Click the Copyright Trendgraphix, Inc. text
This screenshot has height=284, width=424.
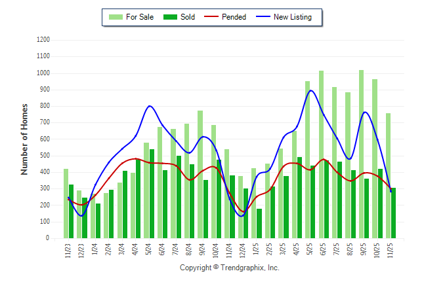point(229,268)
